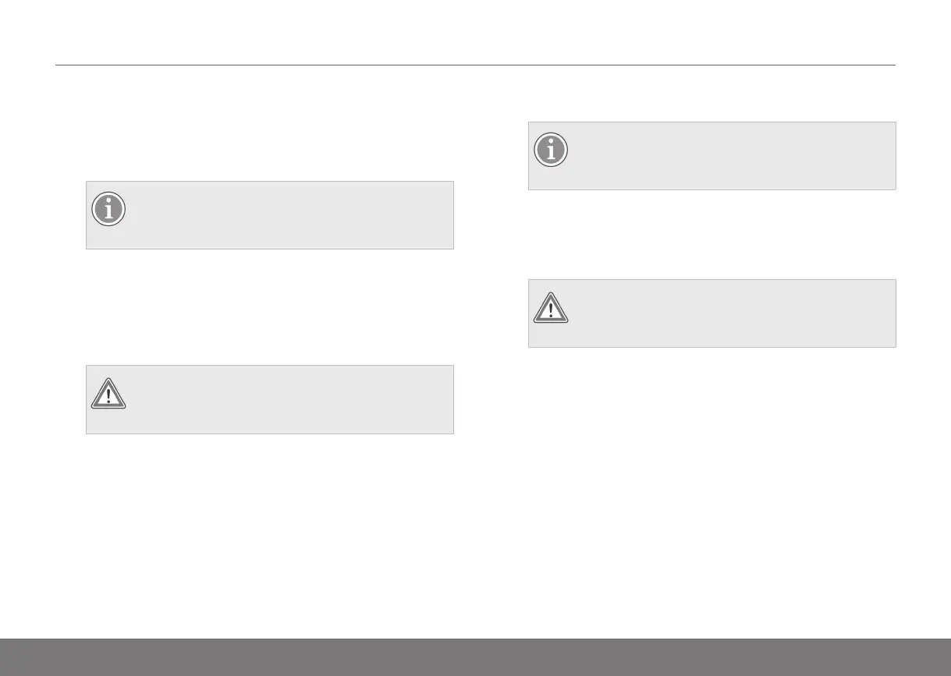Click the dark gray footer bar
The height and width of the screenshot is (676, 951).
[x=475, y=657]
